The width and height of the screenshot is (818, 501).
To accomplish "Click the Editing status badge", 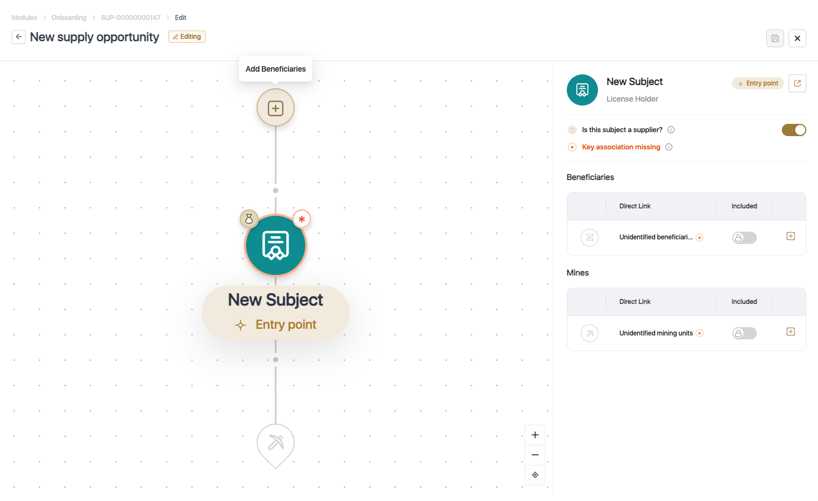I will 187,37.
